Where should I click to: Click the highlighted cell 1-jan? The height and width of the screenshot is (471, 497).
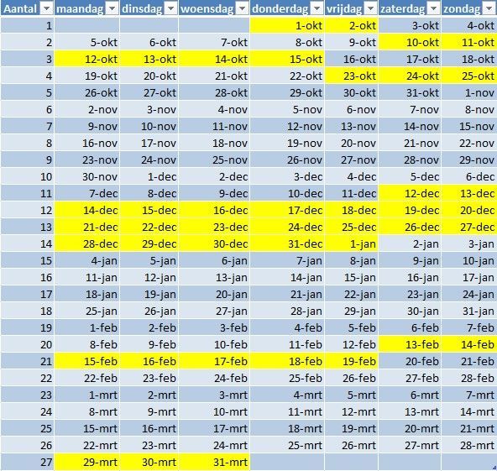point(352,243)
